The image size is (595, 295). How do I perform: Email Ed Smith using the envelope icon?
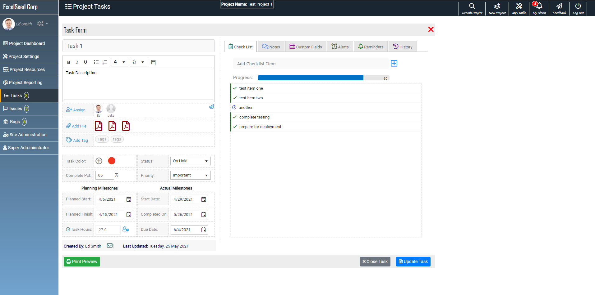click(x=110, y=245)
